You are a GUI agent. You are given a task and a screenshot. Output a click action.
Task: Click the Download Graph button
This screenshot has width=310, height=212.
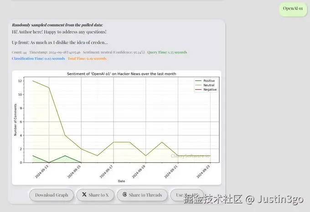tap(52, 195)
